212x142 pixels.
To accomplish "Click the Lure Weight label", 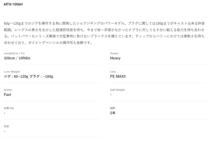I will click(x=12, y=72).
